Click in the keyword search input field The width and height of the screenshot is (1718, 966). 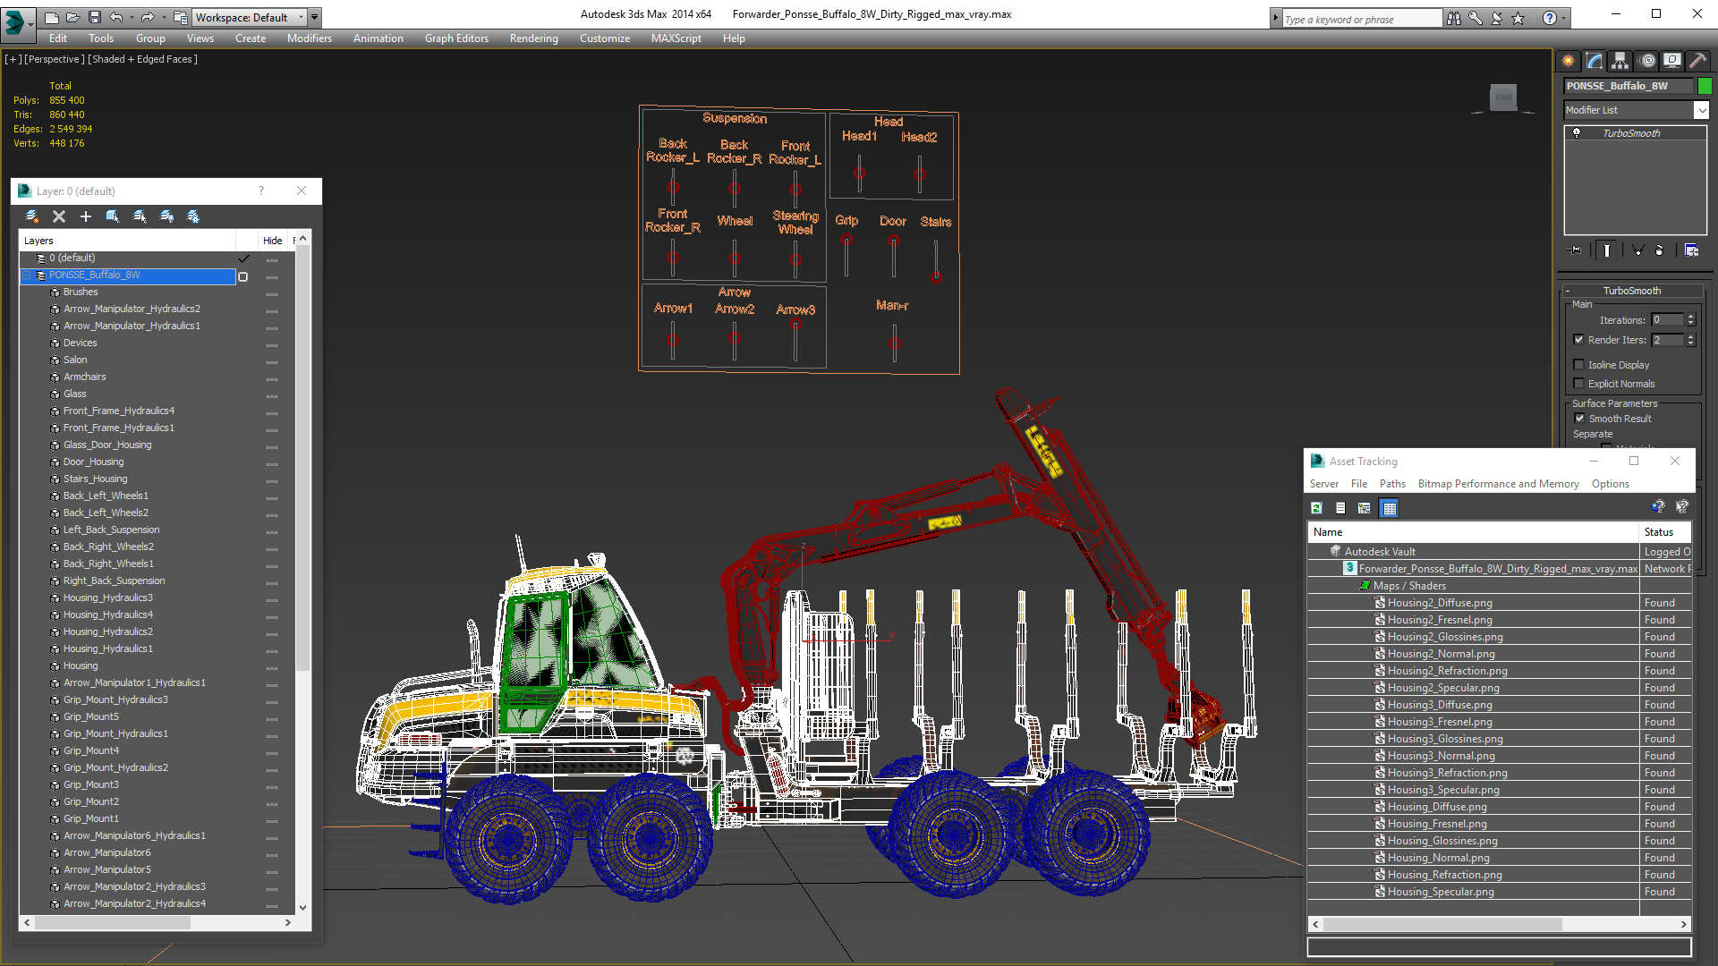1362,19
